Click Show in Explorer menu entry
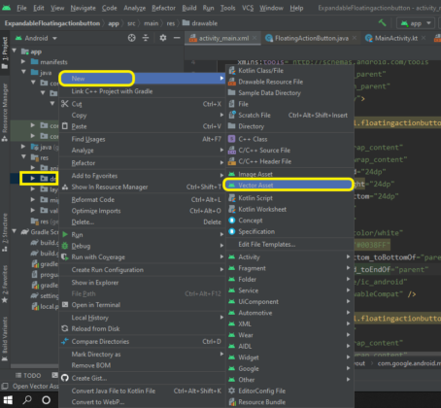 pos(95,283)
